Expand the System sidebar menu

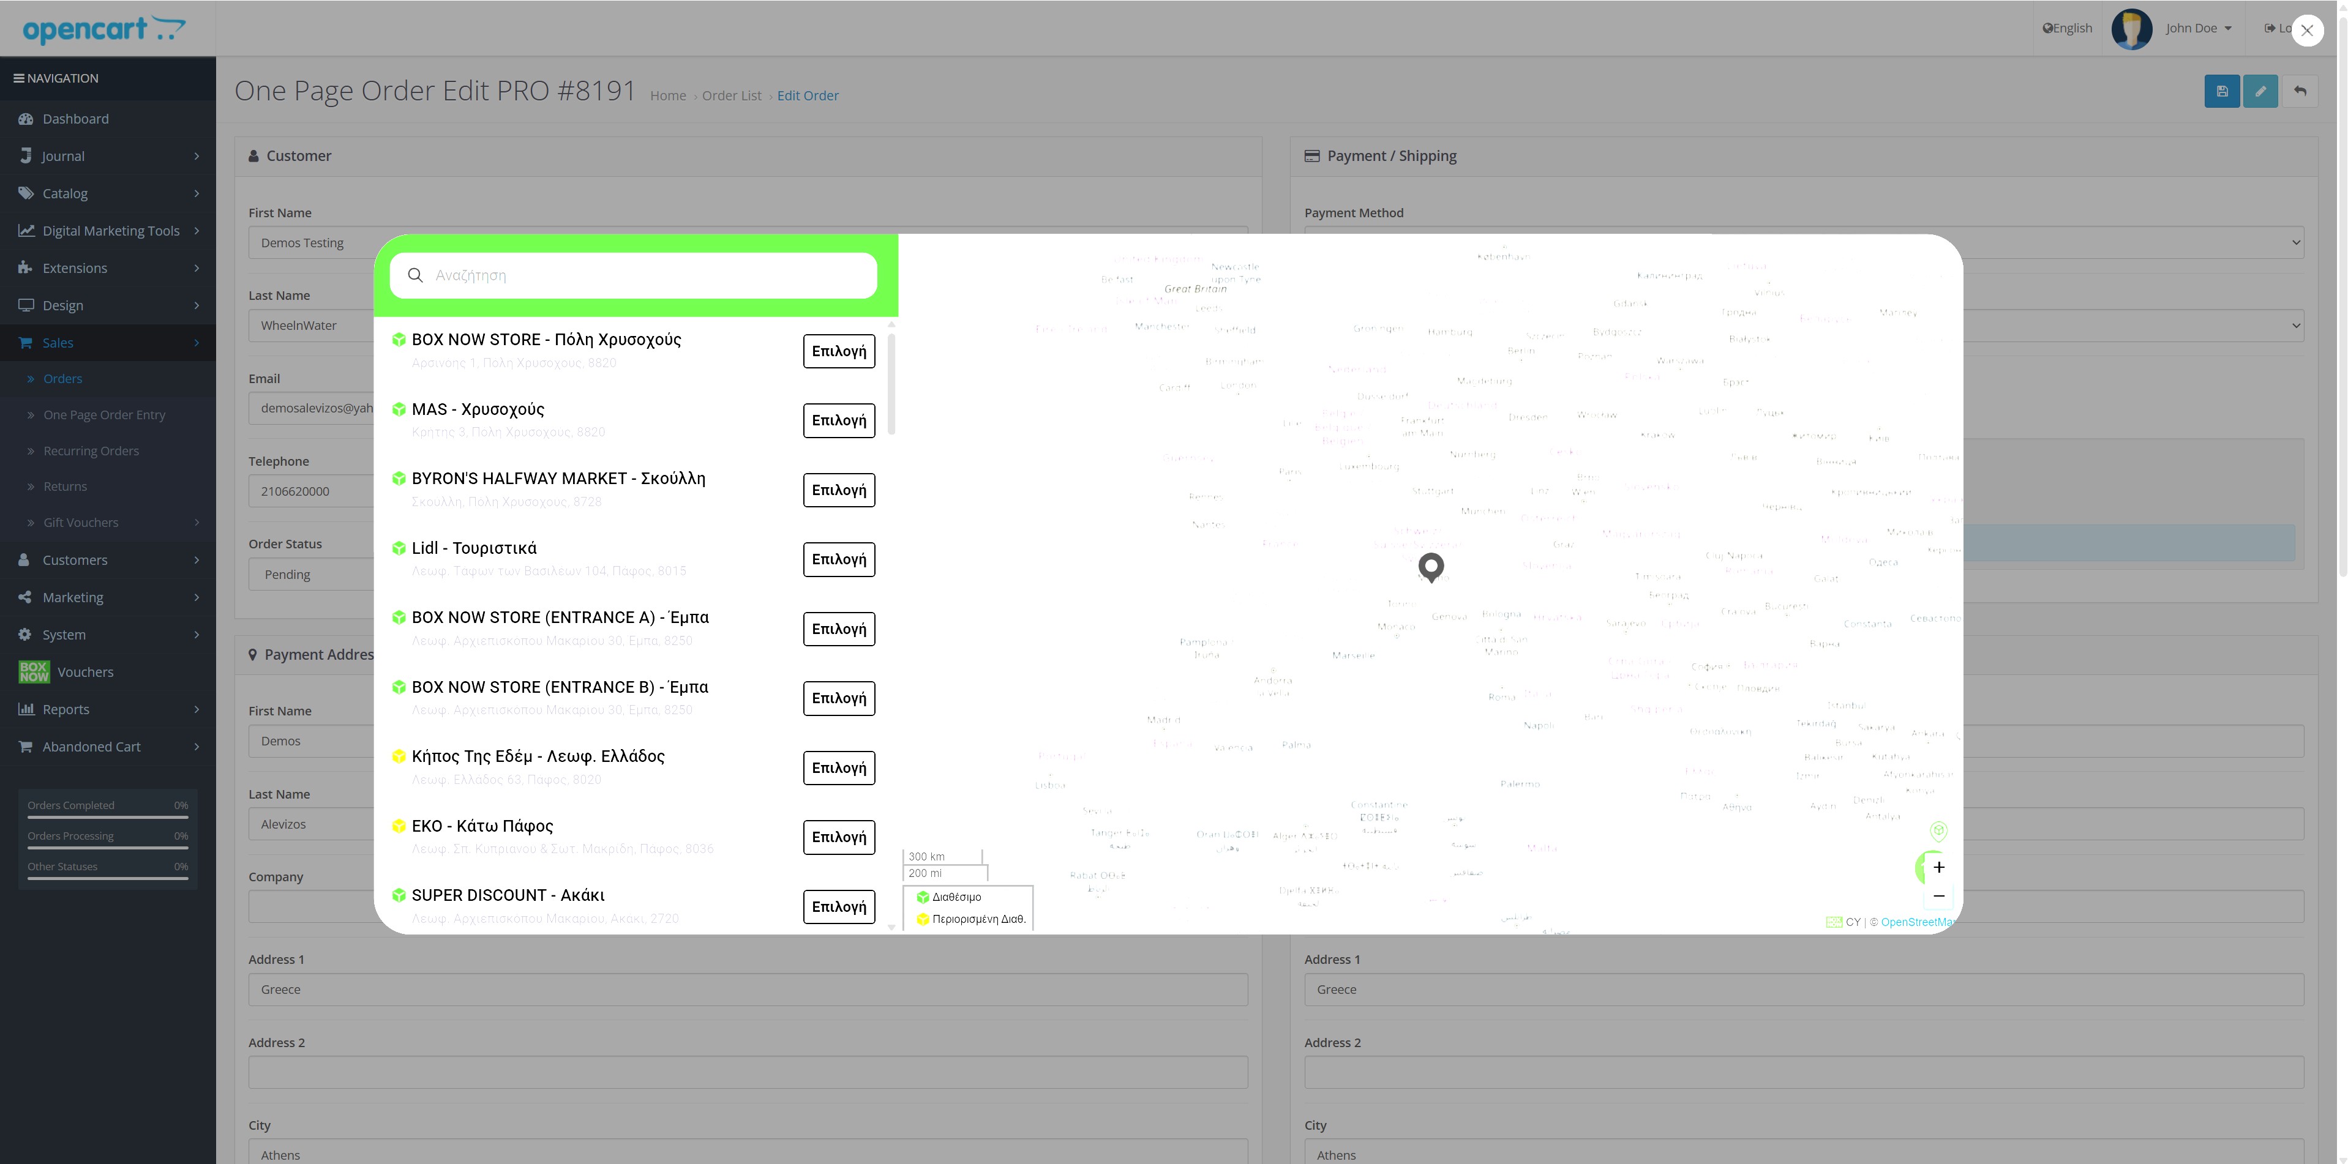tap(108, 635)
